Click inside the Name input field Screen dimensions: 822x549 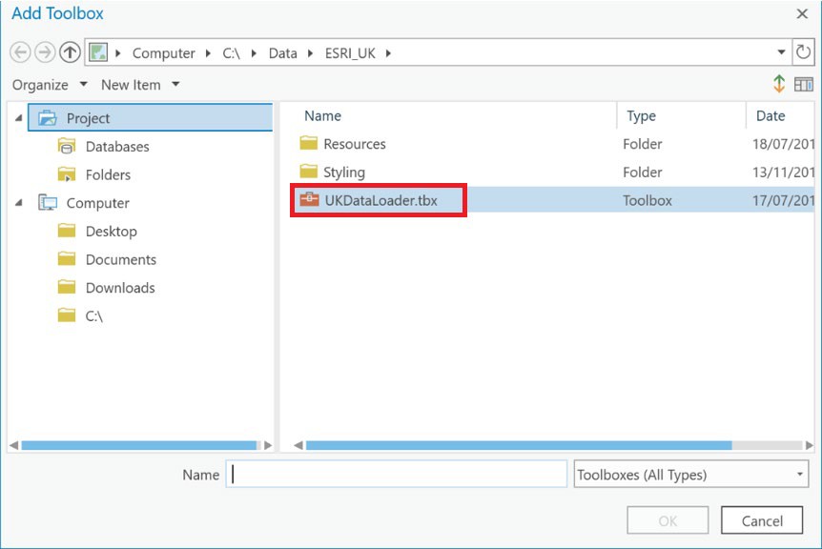pyautogui.click(x=396, y=475)
